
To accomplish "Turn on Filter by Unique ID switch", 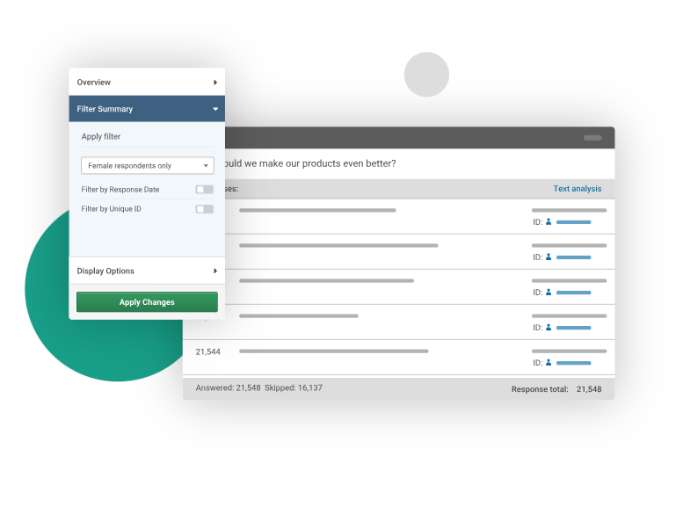I will (x=204, y=209).
